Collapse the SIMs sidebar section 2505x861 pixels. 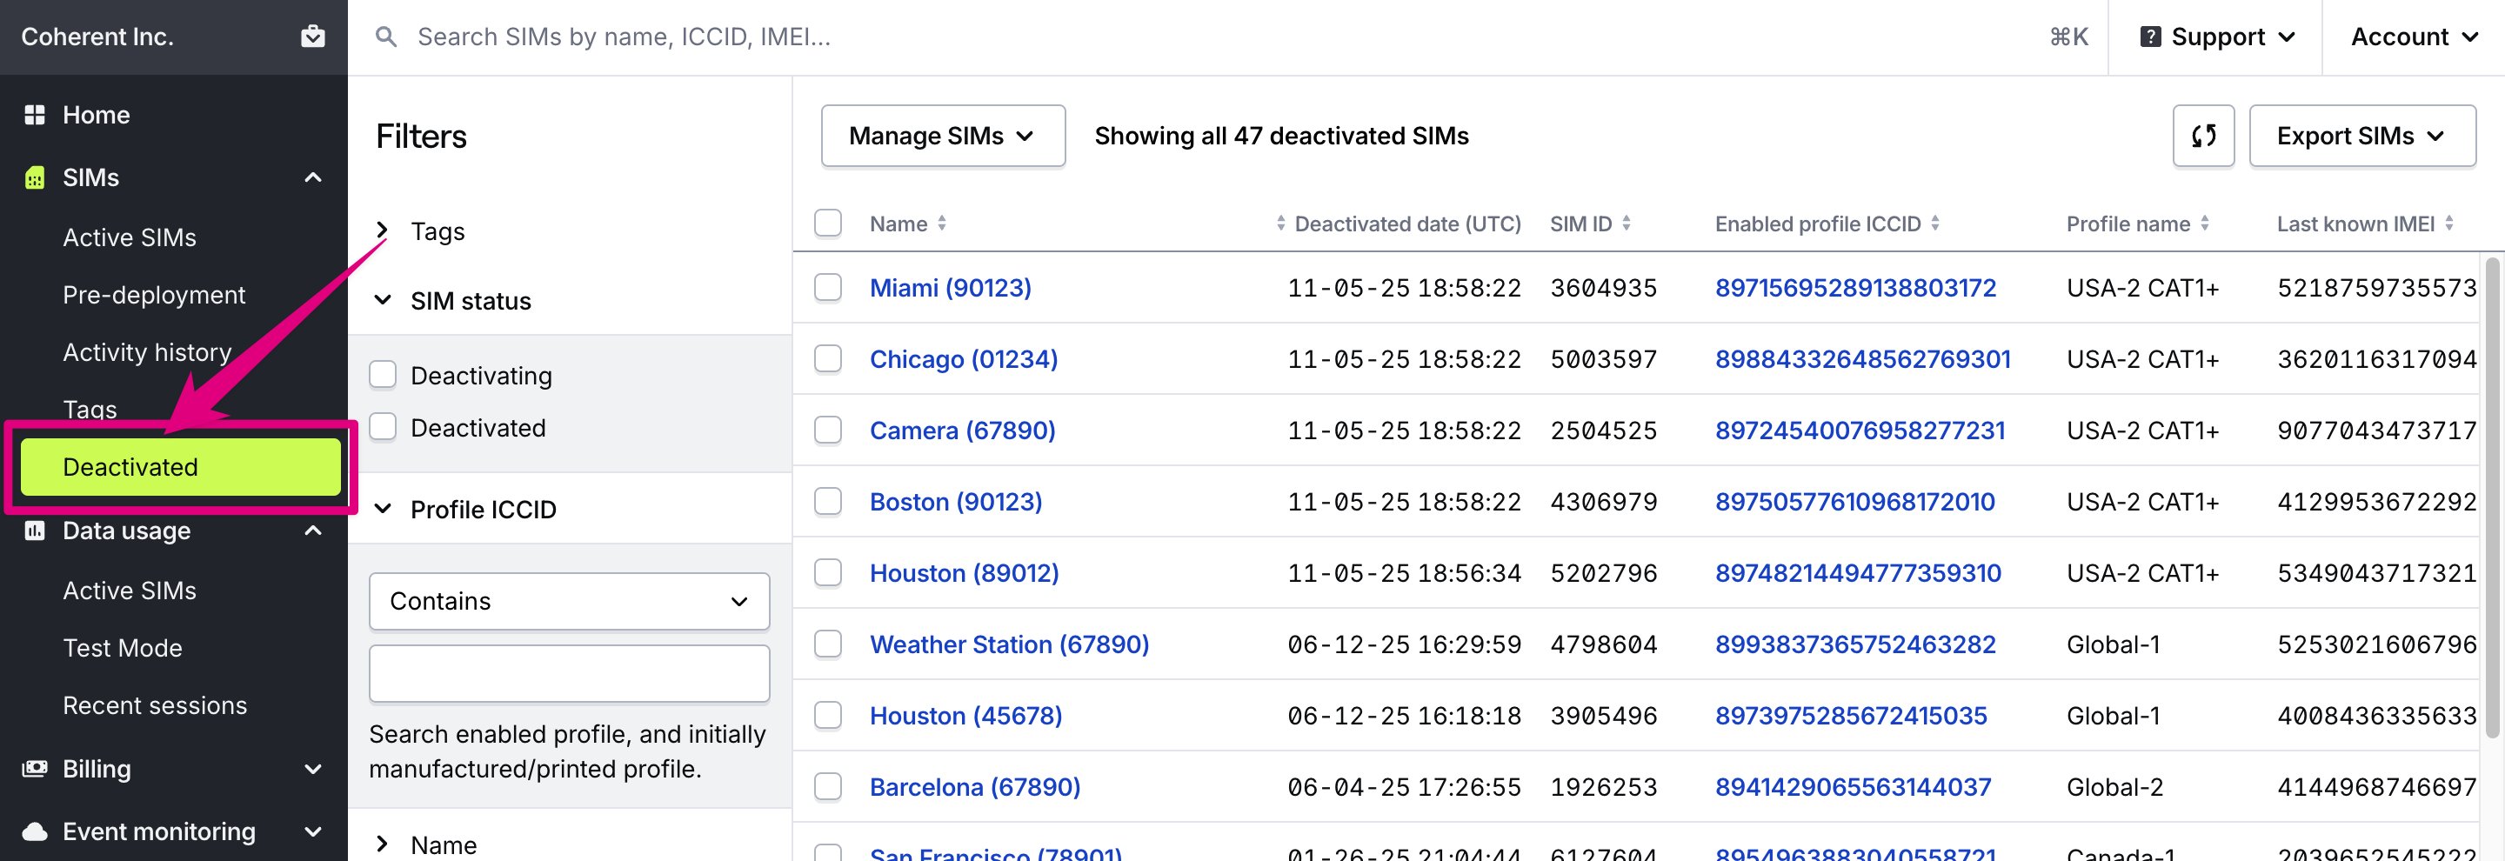(313, 177)
